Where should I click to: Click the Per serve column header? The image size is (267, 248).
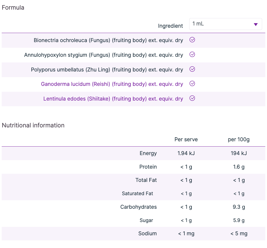(x=186, y=140)
